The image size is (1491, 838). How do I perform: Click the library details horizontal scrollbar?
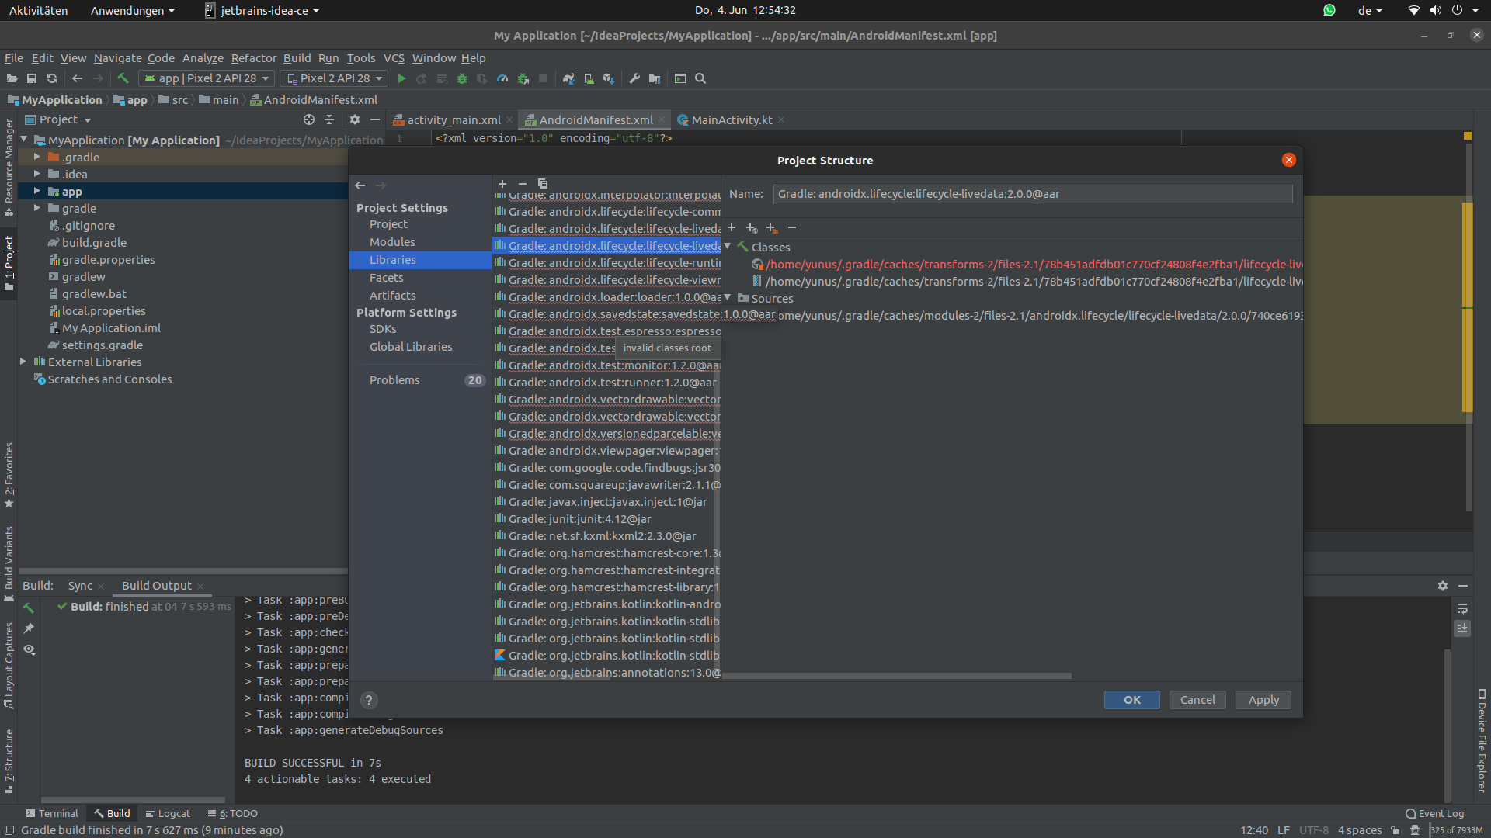click(x=897, y=676)
